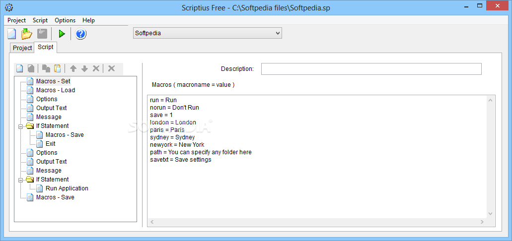Viewport: 512px width, 241px height.
Task: Click line "path = You can specify any folder here"
Action: click(201, 152)
